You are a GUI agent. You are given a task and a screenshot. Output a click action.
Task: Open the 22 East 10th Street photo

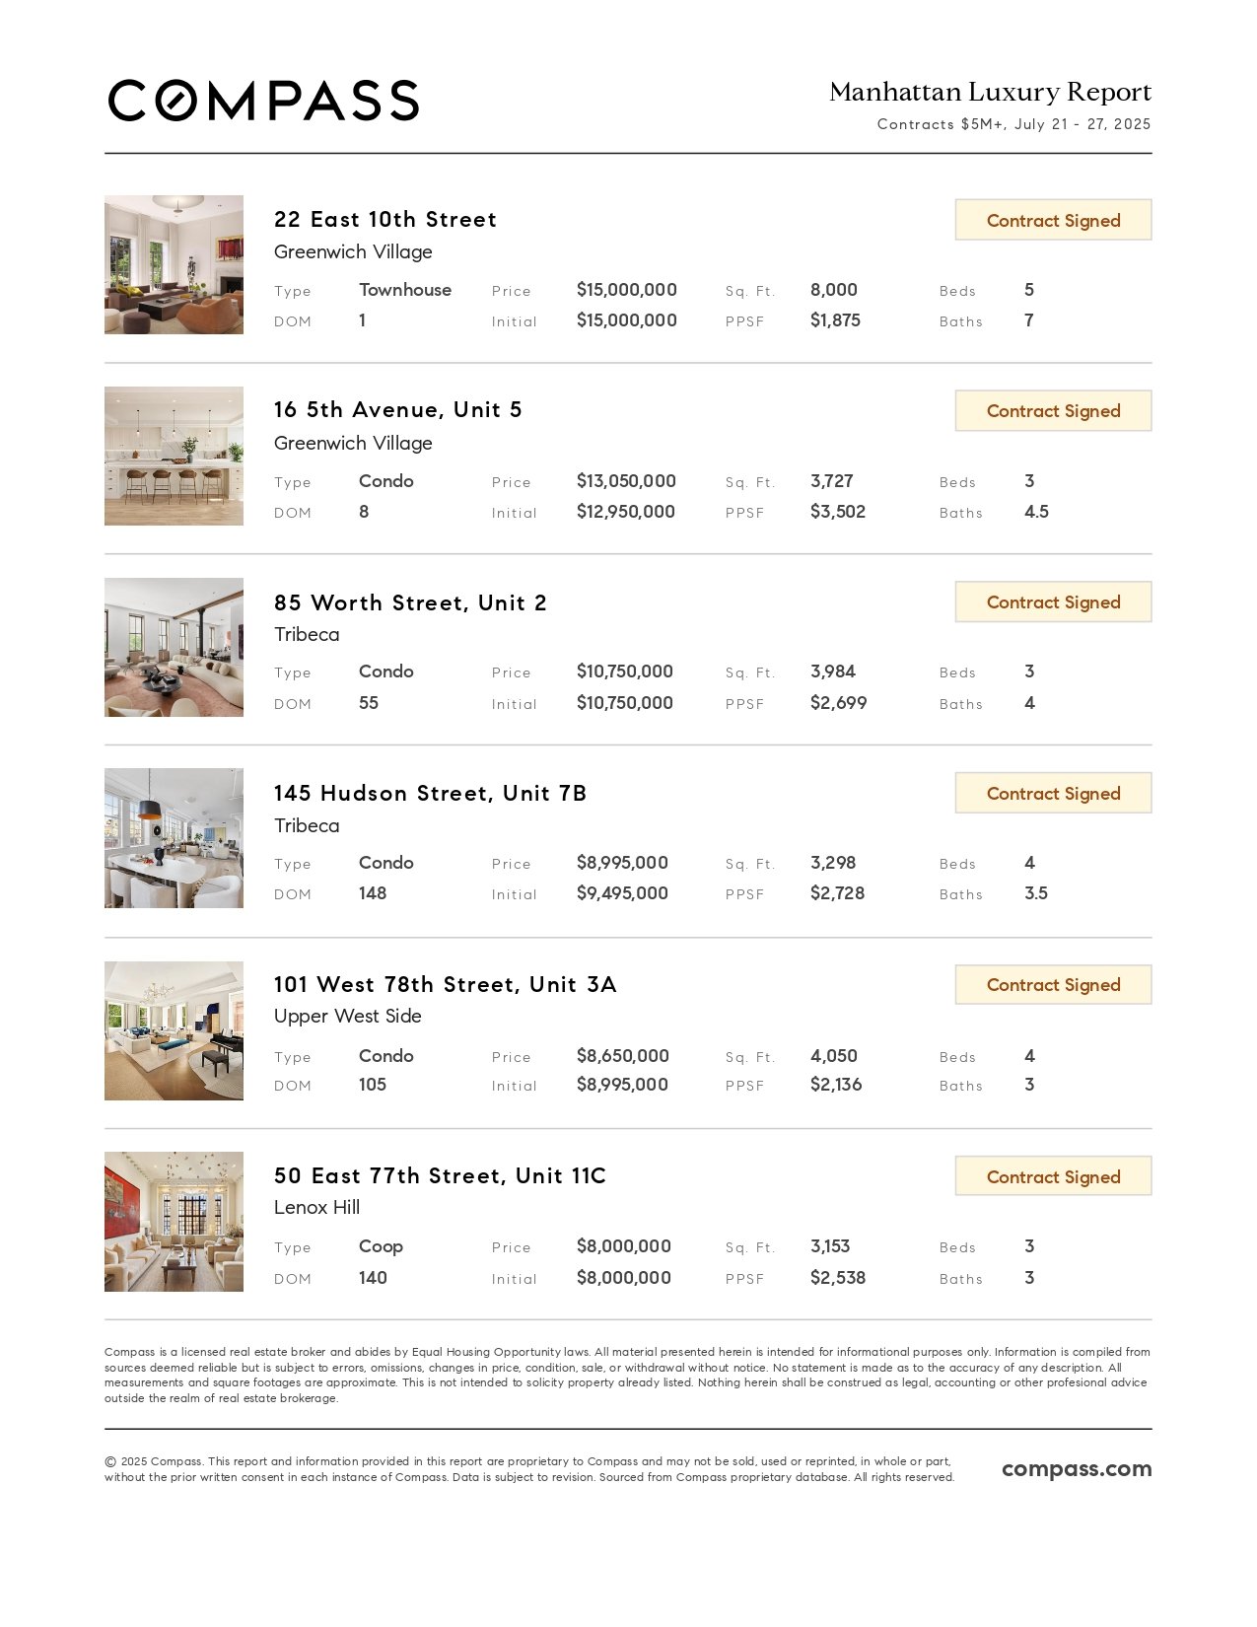pyautogui.click(x=174, y=264)
